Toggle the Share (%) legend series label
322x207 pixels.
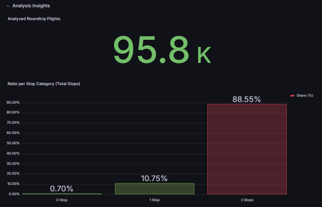(x=305, y=95)
